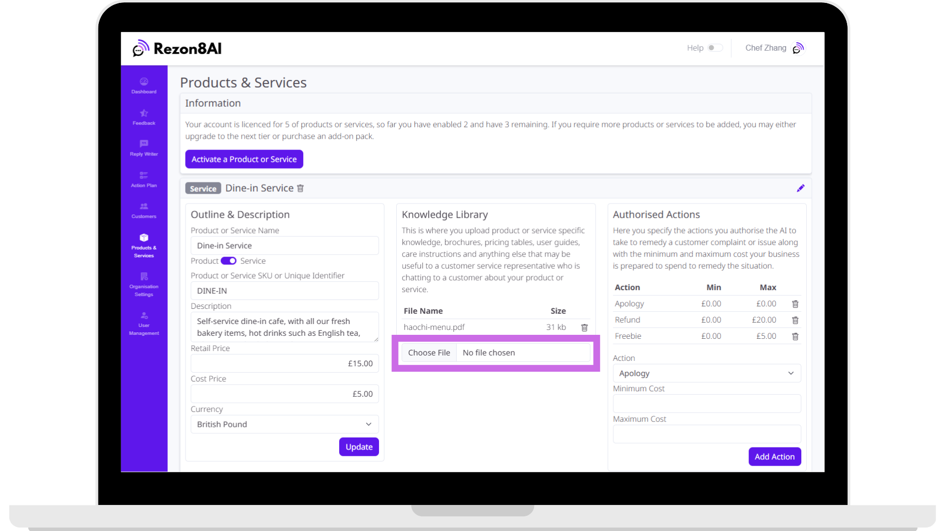
Task: Click Activate a Product or Service
Action: [x=244, y=159]
